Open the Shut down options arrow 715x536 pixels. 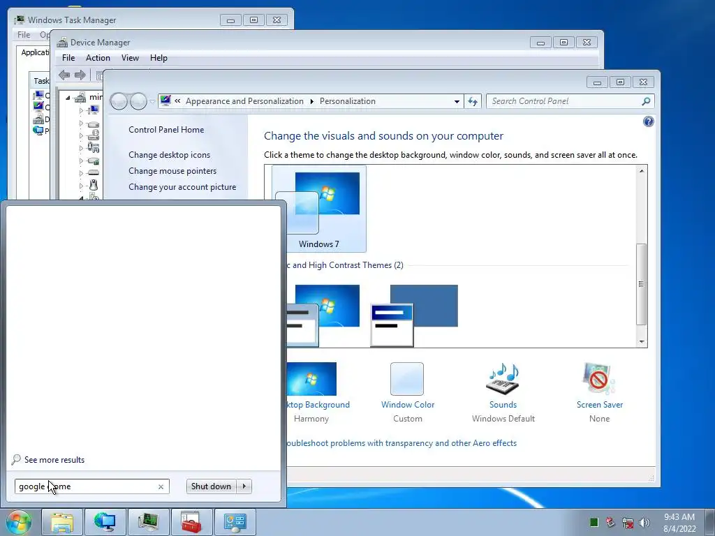[244, 486]
